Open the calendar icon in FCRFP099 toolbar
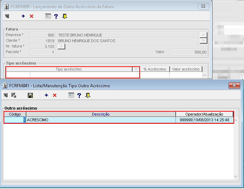This screenshot has height=189, width=244. click(x=48, y=16)
